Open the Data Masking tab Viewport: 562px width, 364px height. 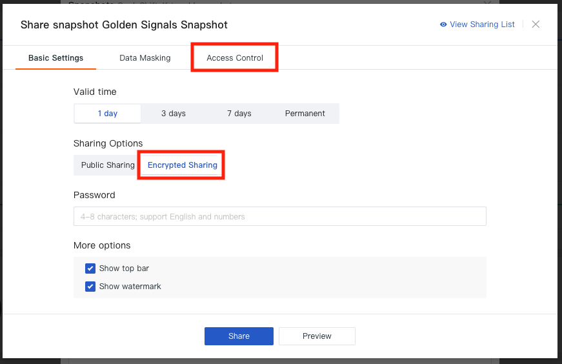click(x=145, y=57)
